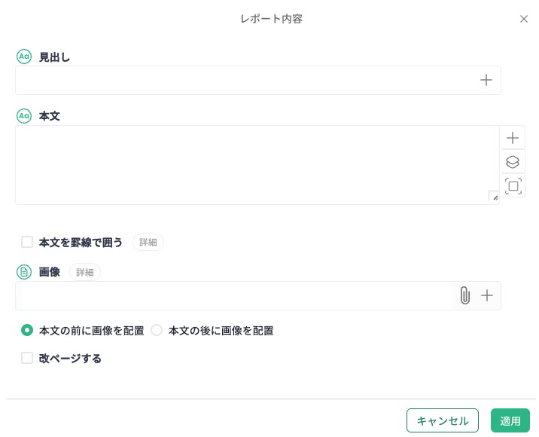Viewport: 539px width, 437px height.
Task: Click the paperclip attach icon in 画像 field
Action: [464, 296]
